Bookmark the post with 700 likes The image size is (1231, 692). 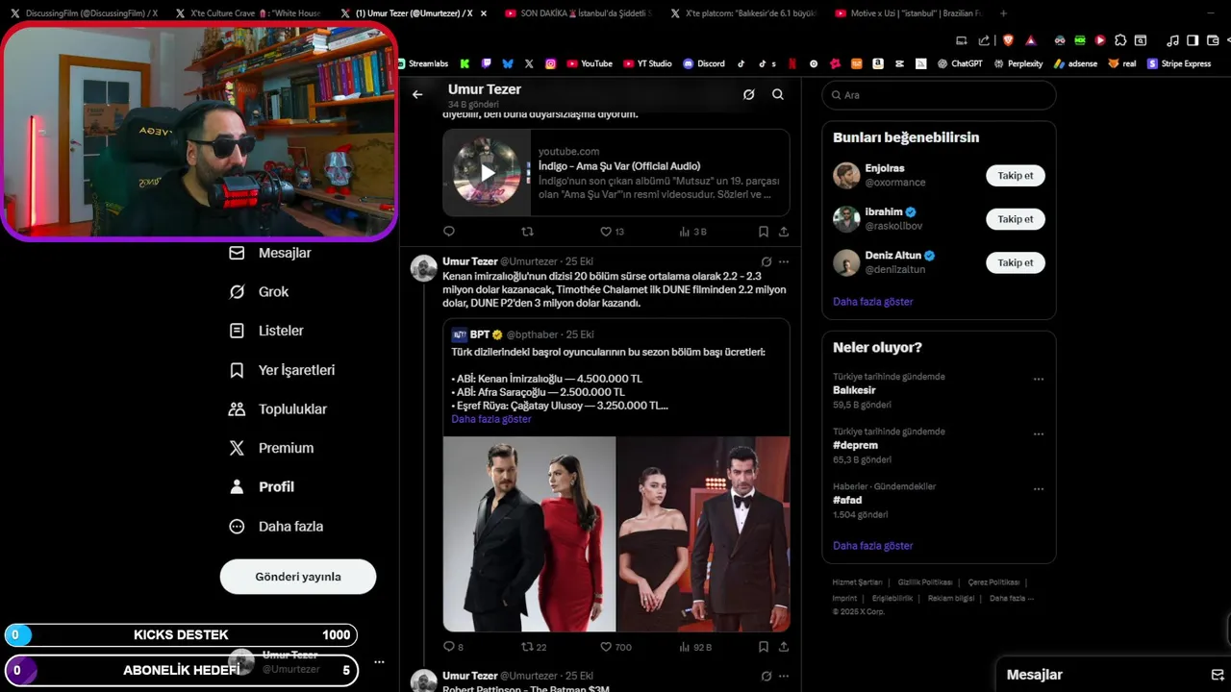click(x=764, y=647)
